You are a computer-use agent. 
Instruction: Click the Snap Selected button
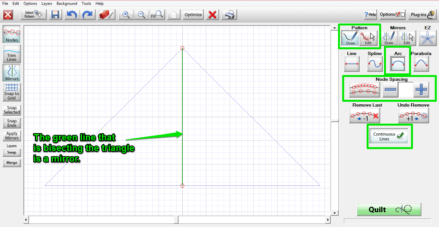click(12, 110)
